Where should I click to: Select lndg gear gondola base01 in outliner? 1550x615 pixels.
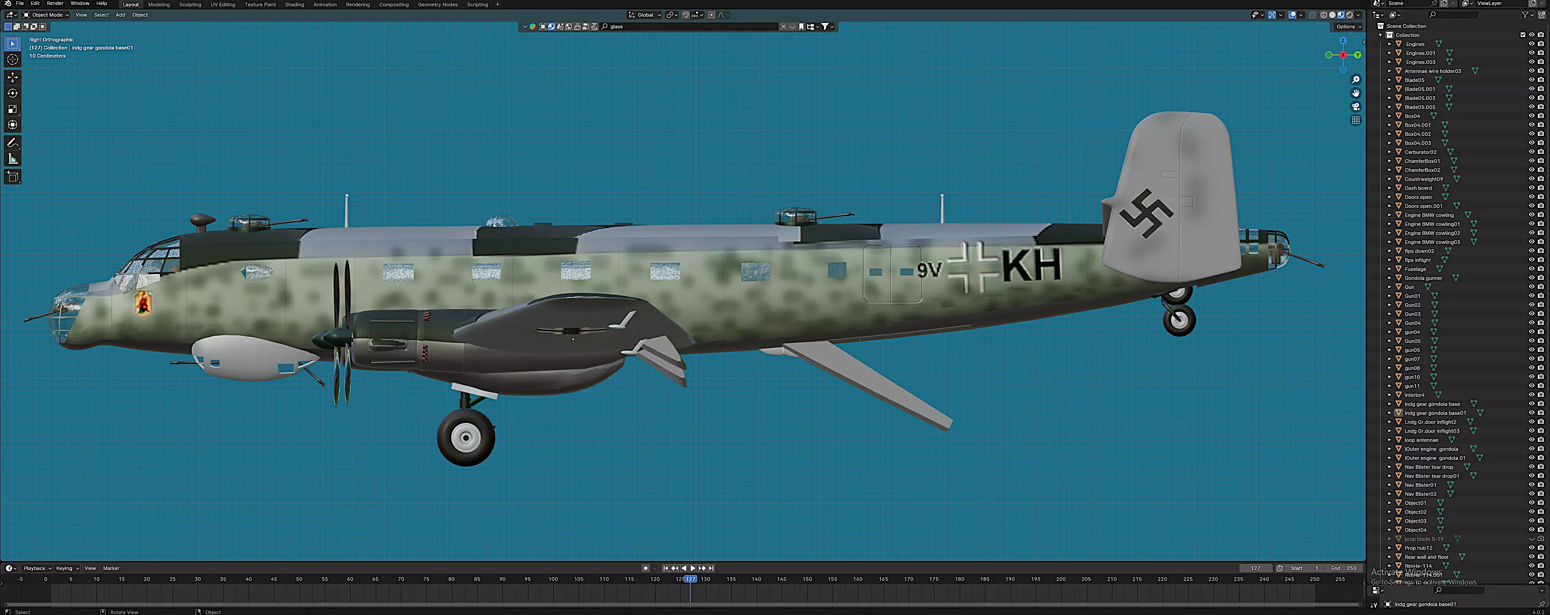click(1435, 413)
